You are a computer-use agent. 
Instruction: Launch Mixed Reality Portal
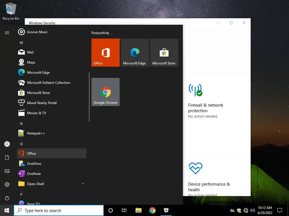pyautogui.click(x=52, y=103)
